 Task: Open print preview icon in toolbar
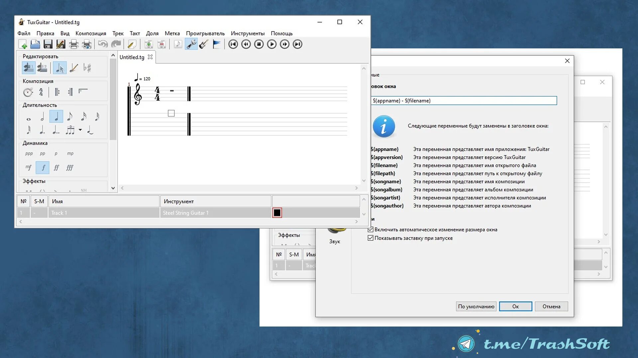coord(87,44)
